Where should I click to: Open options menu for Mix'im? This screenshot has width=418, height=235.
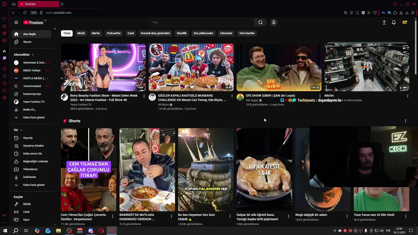[408, 96]
